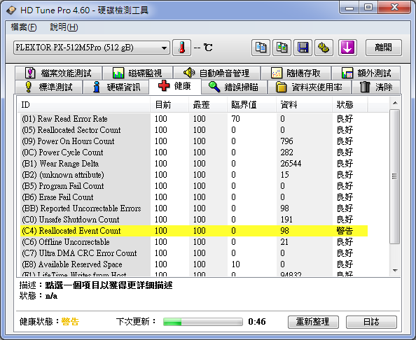Screen dimensions: 416x340
Task: Click HD Tune title bar app icon
Action: click(x=11, y=10)
